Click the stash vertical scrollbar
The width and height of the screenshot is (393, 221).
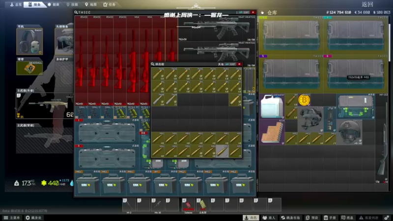[x=389, y=43]
